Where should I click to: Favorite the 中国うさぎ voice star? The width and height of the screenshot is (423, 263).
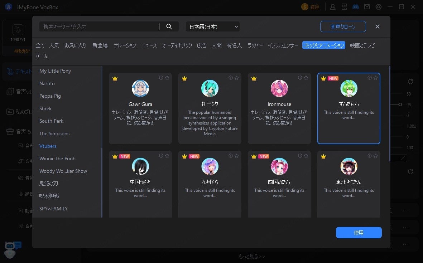(167, 156)
